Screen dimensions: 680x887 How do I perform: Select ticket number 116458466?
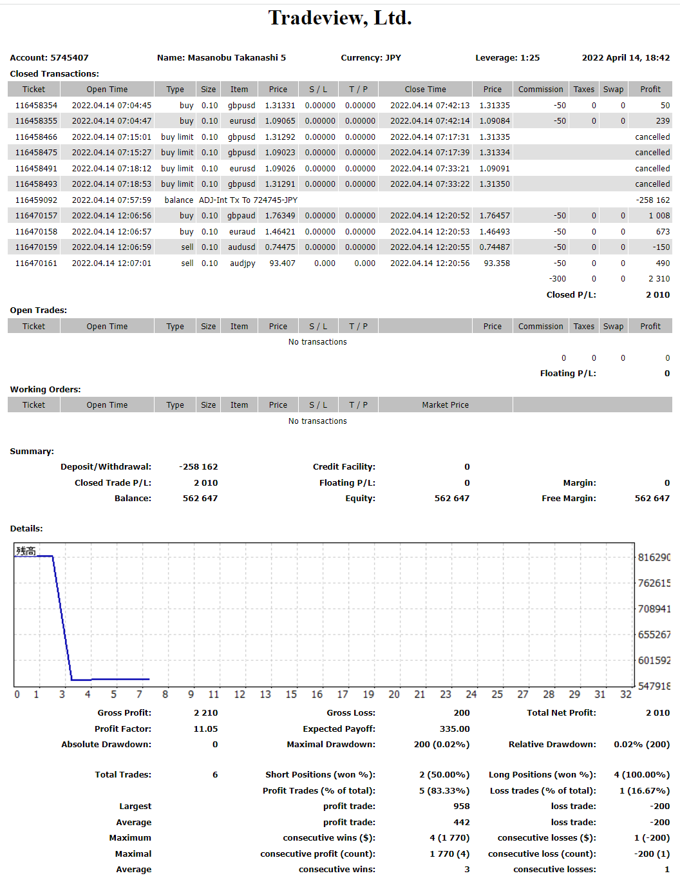(x=36, y=137)
